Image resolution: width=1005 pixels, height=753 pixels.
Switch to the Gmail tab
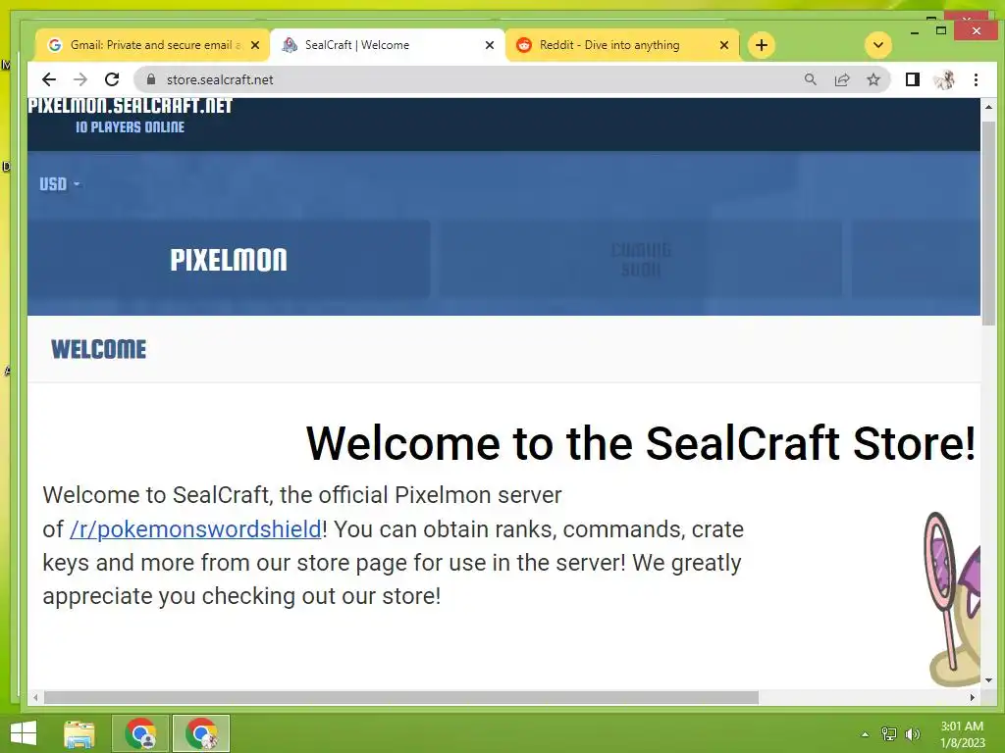152,45
